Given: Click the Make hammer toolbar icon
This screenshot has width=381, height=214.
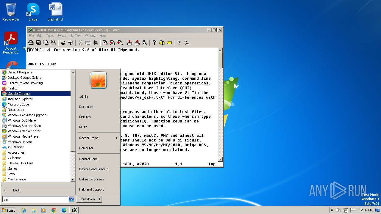Looking at the screenshot, I should point(154,43).
